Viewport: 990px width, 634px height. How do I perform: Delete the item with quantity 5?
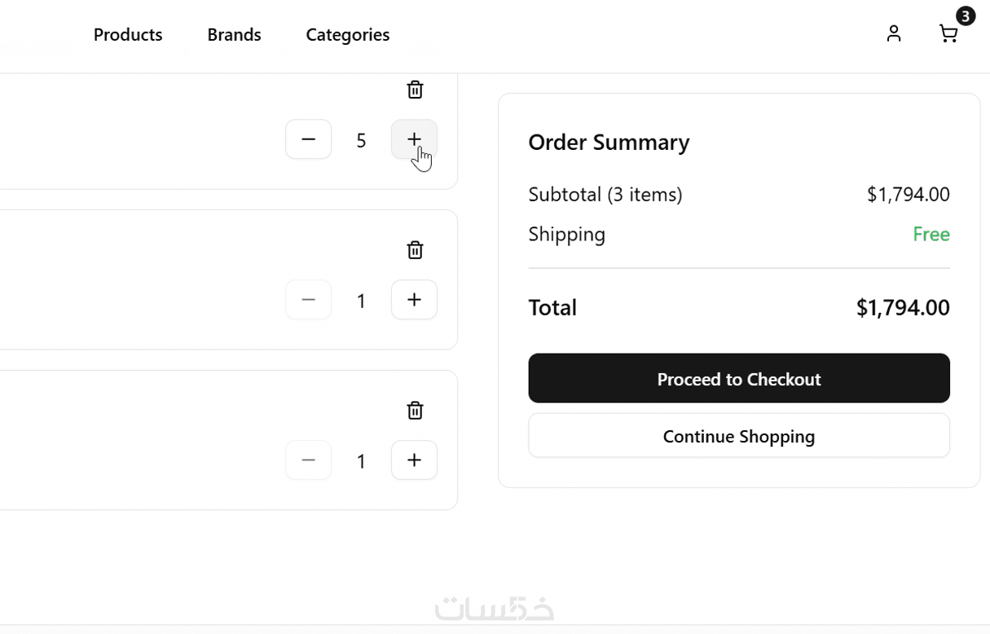click(x=415, y=90)
